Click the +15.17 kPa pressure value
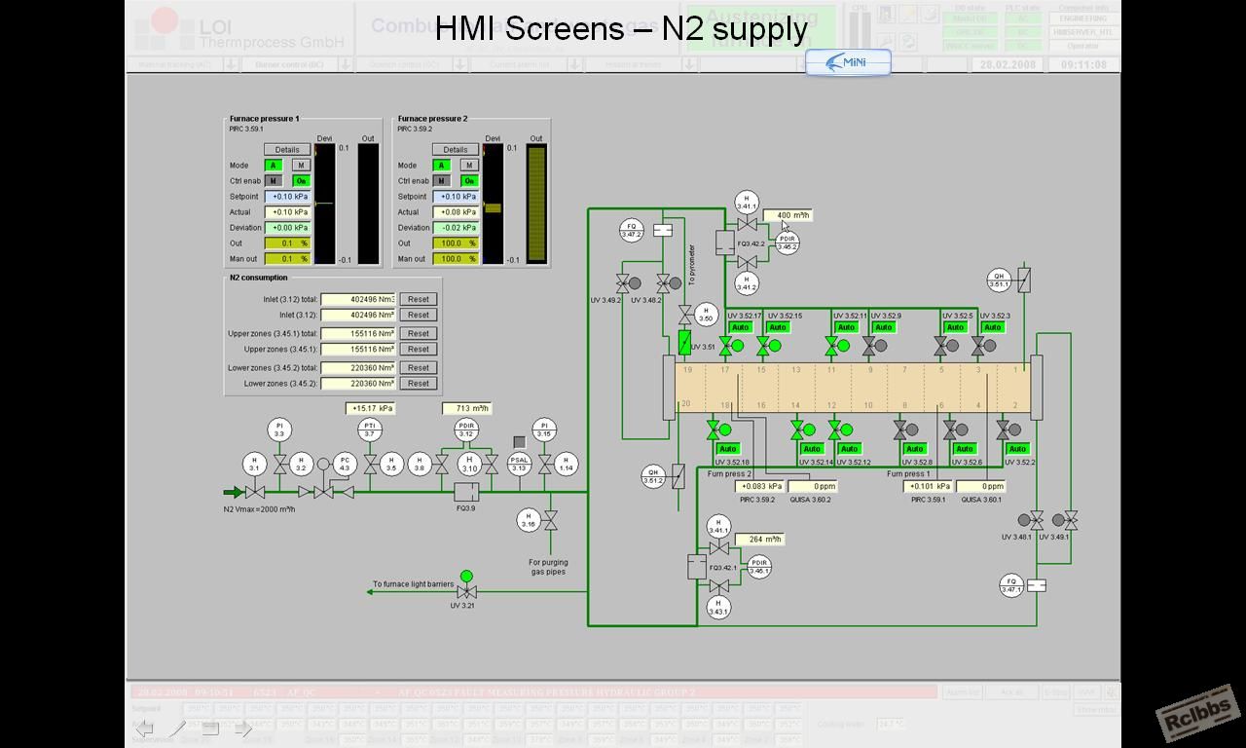Viewport: 1246px width, 748px height. 370,409
